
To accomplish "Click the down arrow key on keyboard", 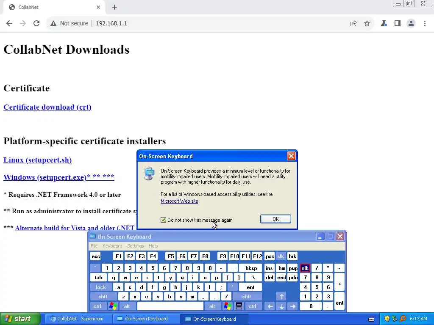I will pos(281,306).
